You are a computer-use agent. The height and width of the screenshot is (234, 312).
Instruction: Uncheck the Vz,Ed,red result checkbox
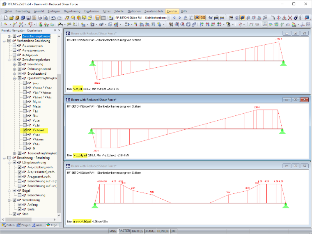(25, 130)
